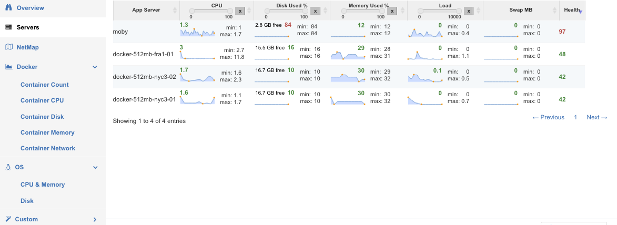This screenshot has width=617, height=225.
Task: Expand the Custom menu section
Action: tap(95, 219)
